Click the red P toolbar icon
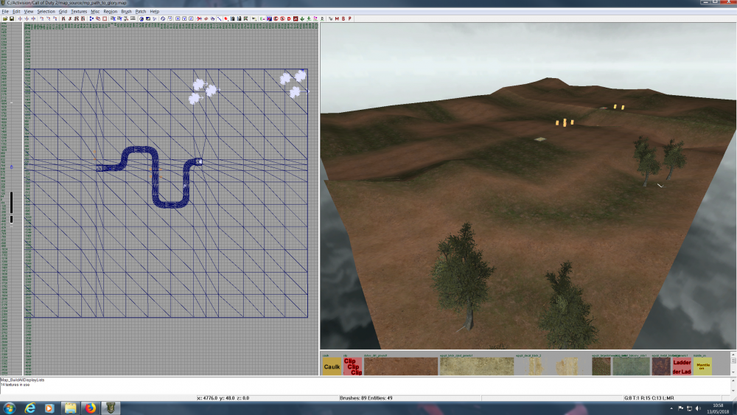The image size is (737, 415). coord(349,18)
